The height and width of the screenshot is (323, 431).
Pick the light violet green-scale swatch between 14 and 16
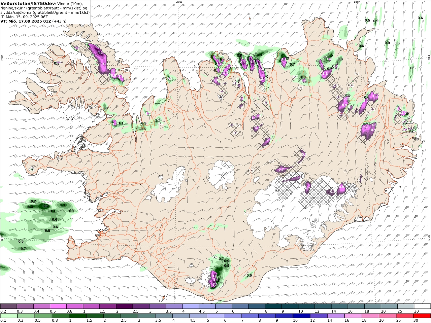336,316
